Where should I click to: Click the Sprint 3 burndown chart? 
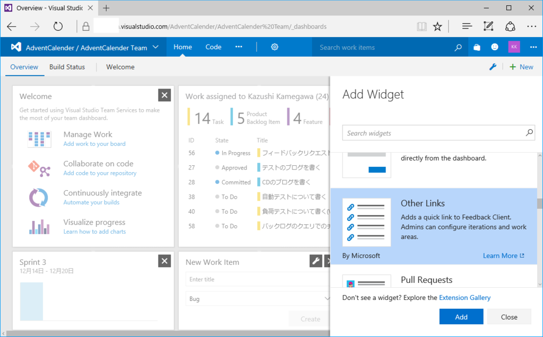click(89, 301)
